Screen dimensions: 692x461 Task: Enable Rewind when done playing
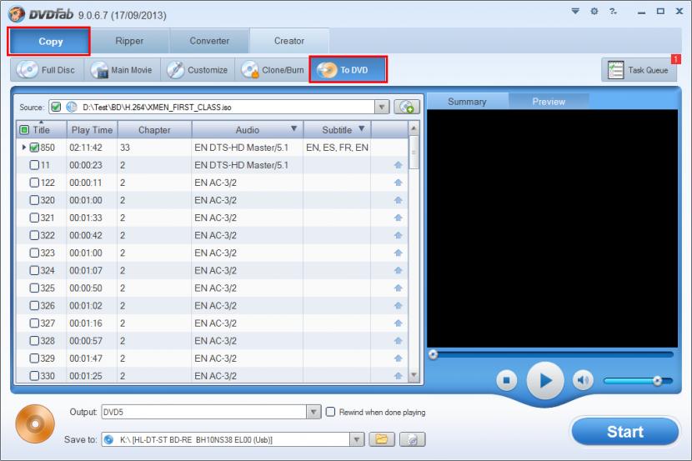click(331, 412)
